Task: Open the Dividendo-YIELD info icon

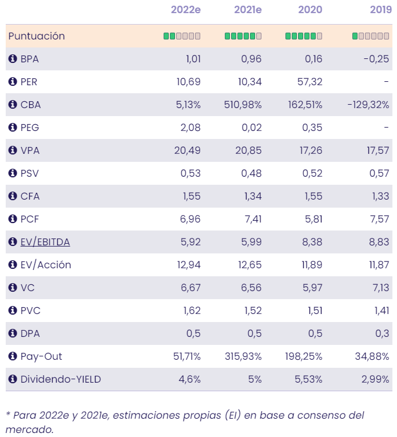Action: click(x=13, y=379)
